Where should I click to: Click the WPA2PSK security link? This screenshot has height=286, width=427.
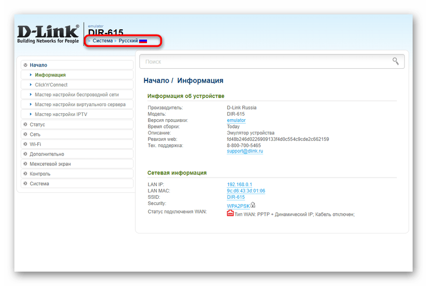(x=238, y=206)
